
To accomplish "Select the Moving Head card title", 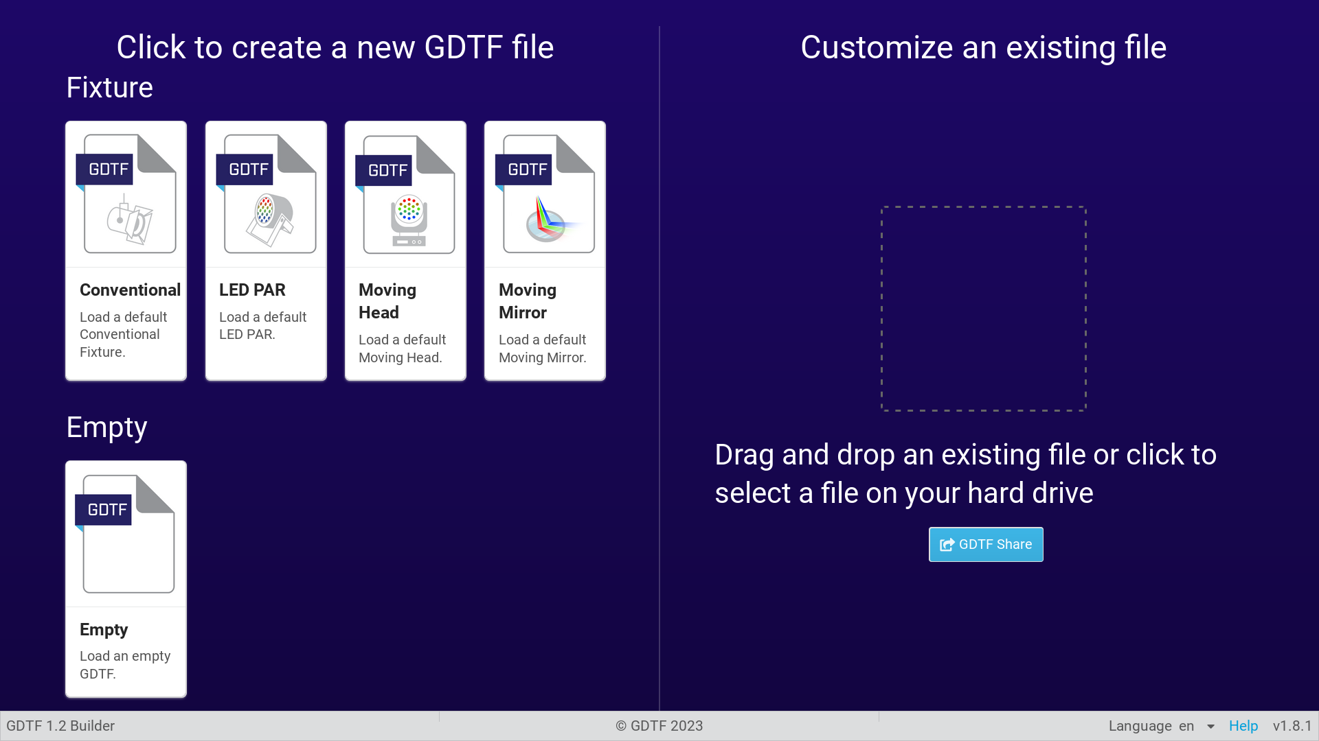I will point(387,301).
